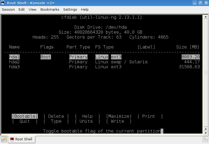The image size is (209, 144).
Task: Open the Konsole window menu icon
Action: click(x=3, y=3)
